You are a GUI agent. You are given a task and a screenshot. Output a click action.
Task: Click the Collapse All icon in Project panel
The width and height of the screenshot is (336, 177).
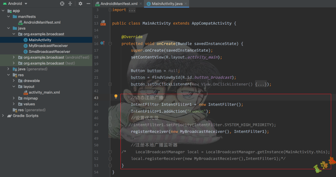tap(70, 3)
